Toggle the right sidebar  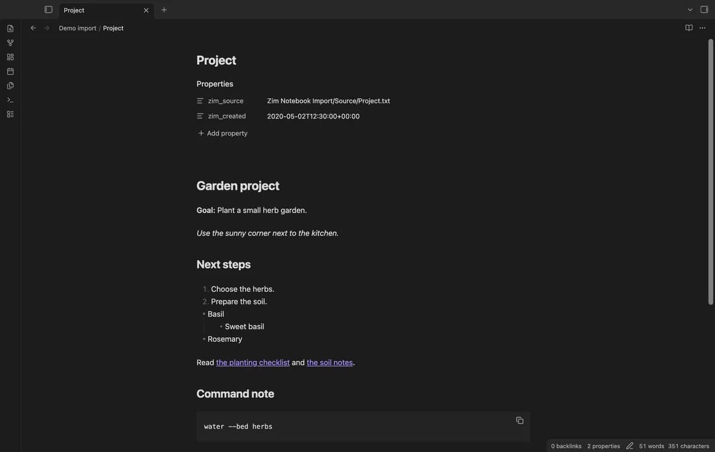point(704,10)
